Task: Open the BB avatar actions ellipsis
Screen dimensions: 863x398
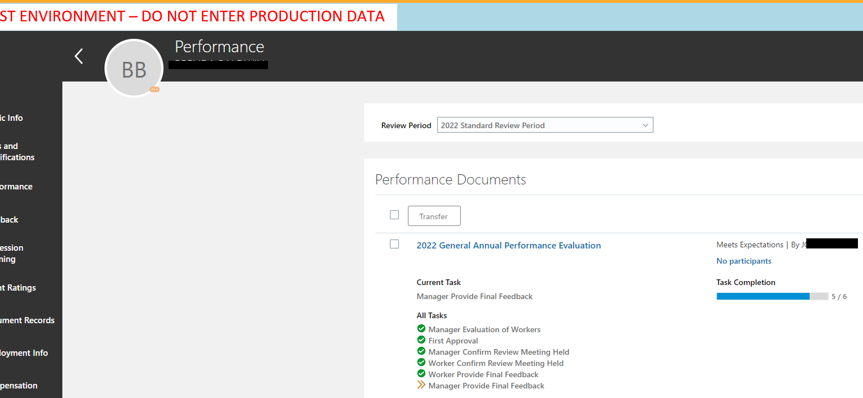Action: pos(155,89)
